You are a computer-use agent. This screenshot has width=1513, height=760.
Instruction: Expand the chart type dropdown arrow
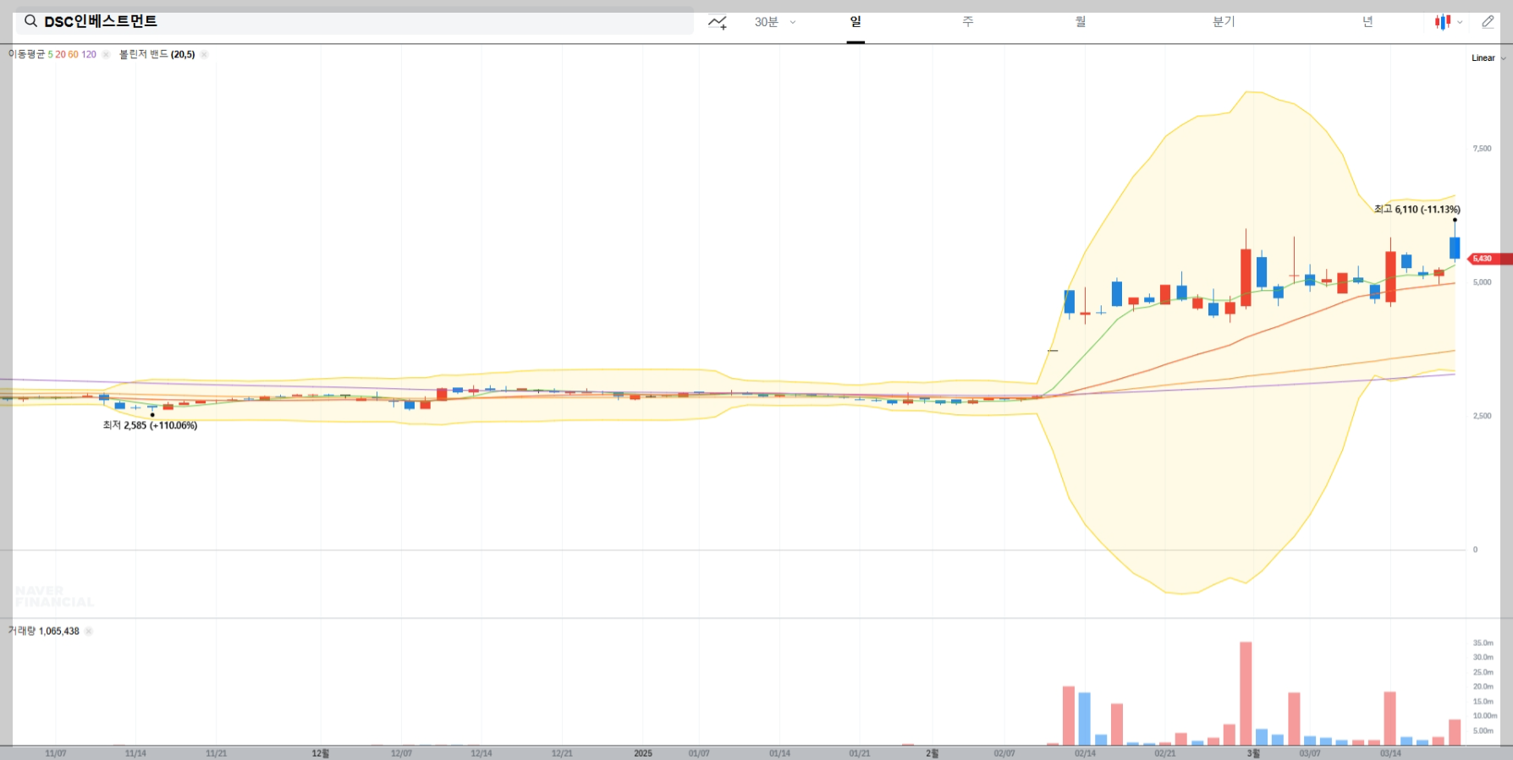pos(1461,23)
